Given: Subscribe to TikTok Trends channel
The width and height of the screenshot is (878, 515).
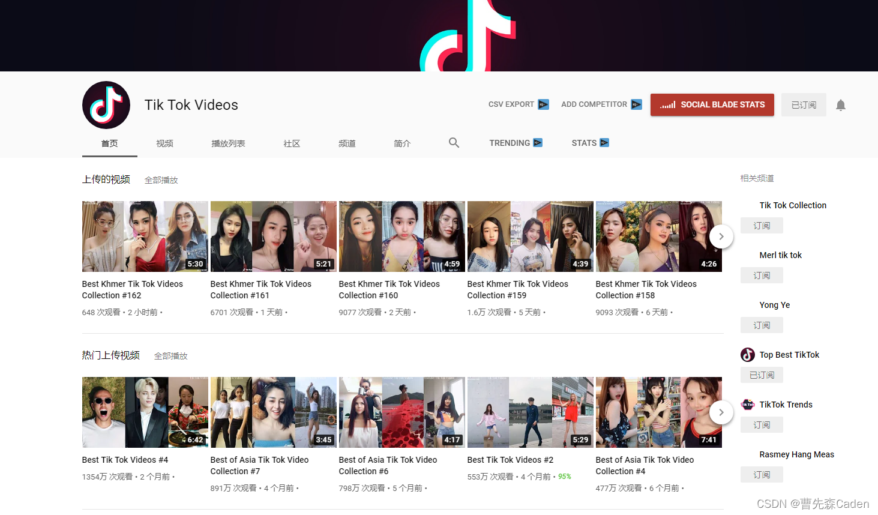Looking at the screenshot, I should tap(762, 425).
